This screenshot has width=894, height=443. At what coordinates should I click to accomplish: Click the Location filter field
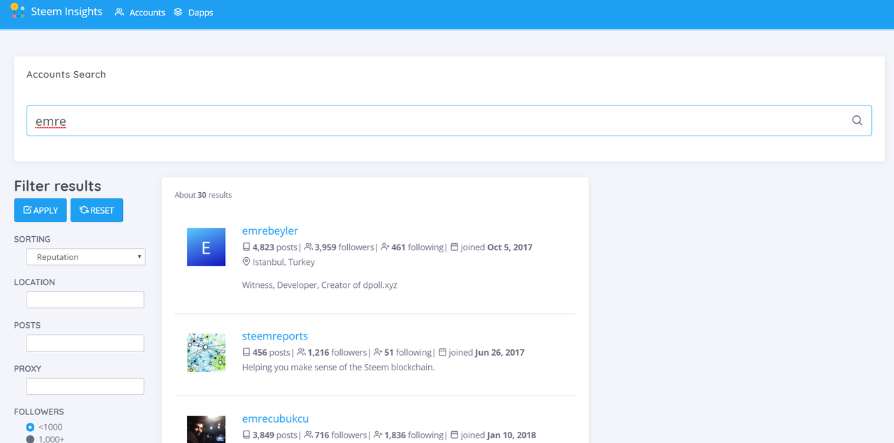coord(85,300)
